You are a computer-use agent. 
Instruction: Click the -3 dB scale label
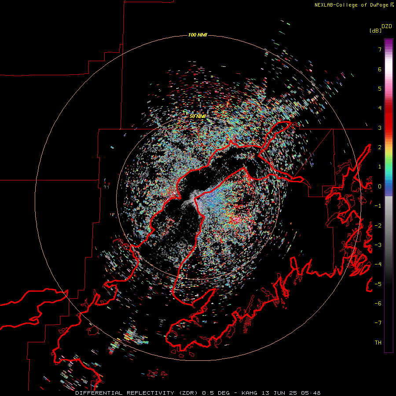tap(378, 245)
